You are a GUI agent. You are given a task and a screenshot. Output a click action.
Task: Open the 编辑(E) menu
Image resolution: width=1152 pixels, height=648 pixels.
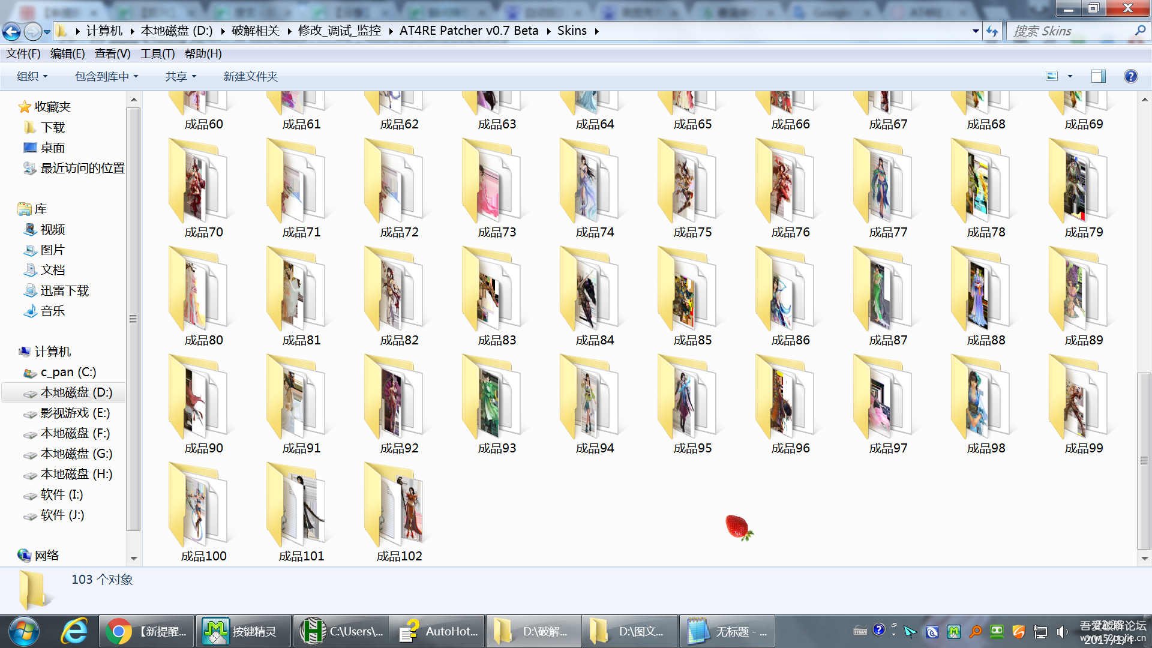point(67,54)
